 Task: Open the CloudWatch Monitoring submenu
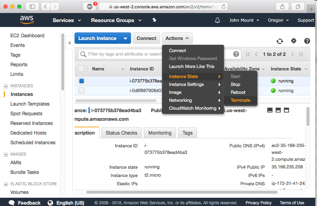point(193,108)
